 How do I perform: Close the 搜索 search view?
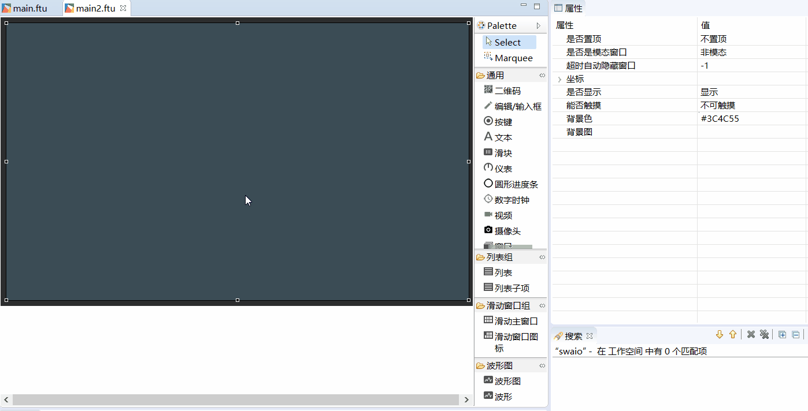(590, 336)
